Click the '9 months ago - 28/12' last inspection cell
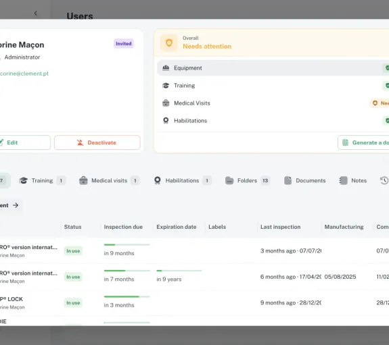 click(291, 303)
